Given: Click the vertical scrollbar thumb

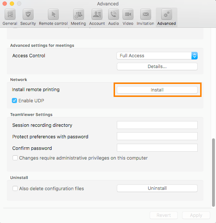Looking at the screenshot, I should [213, 172].
